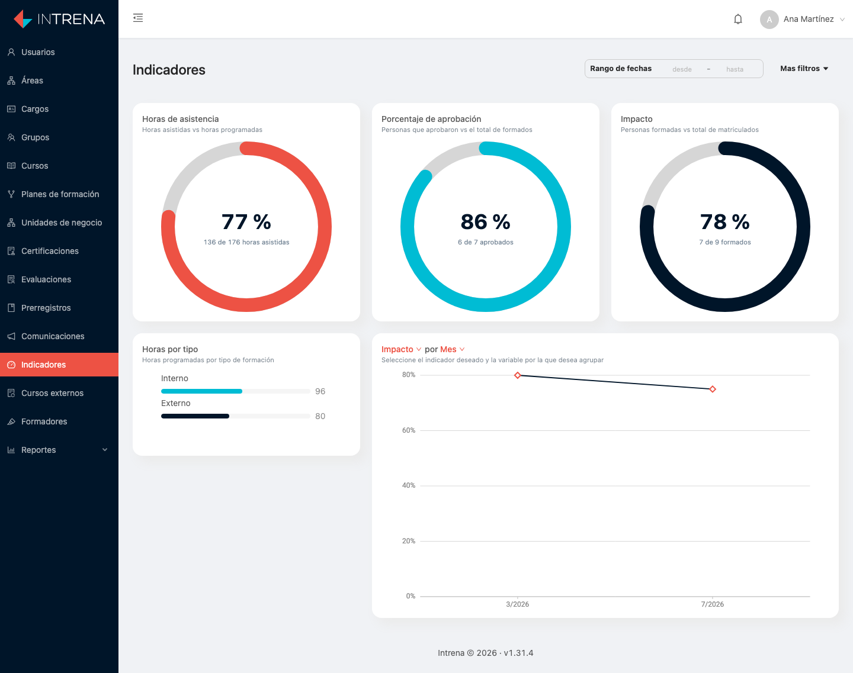Open the Mas filtros dropdown
This screenshot has height=673, width=853.
tap(804, 69)
